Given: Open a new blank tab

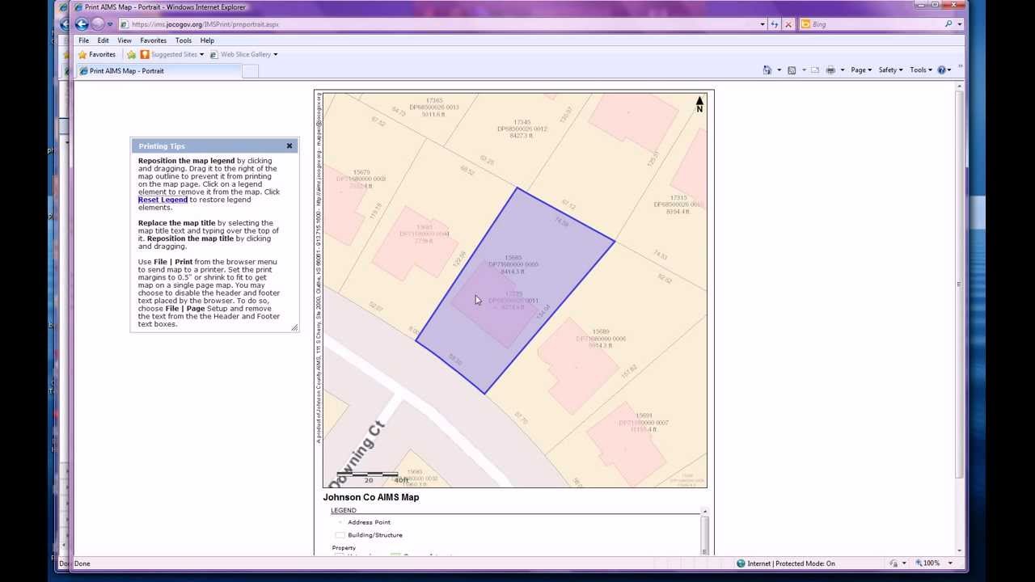Looking at the screenshot, I should click(x=250, y=71).
